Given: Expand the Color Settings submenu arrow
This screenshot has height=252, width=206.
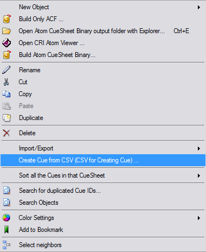Looking at the screenshot, I should click(x=199, y=218).
